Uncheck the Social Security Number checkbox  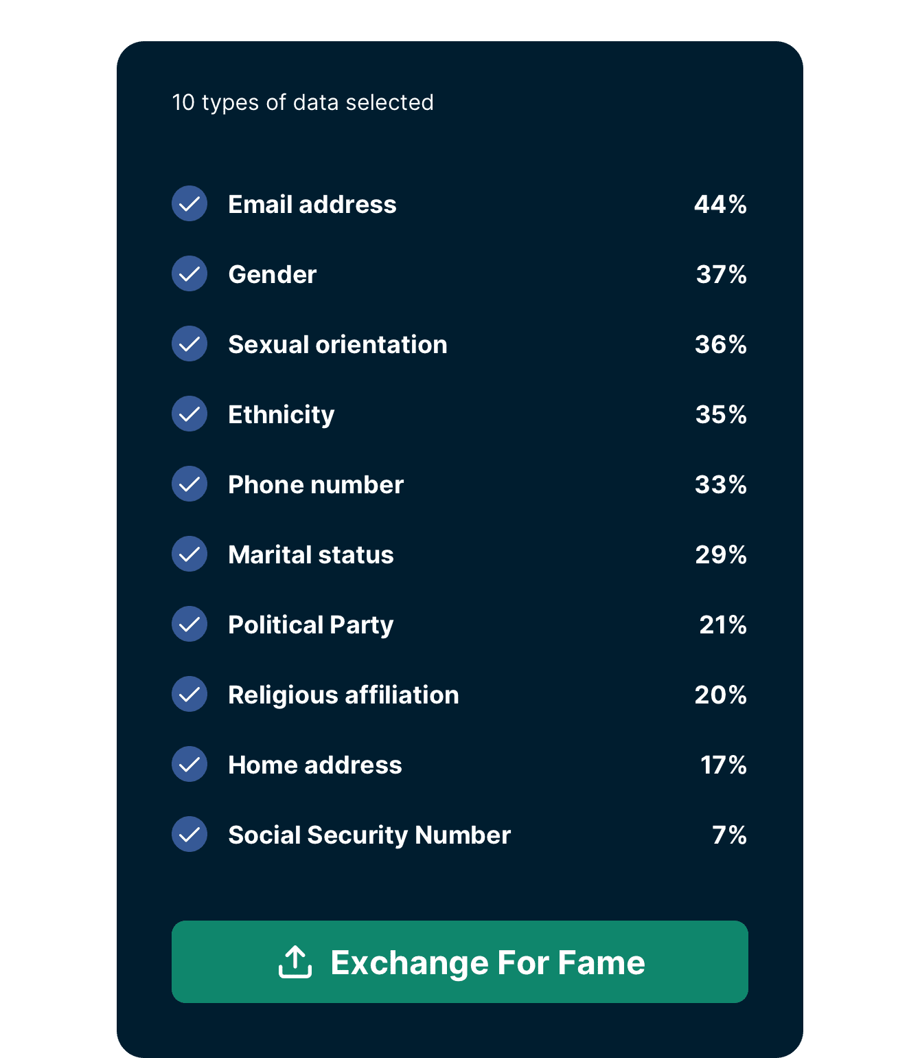[189, 834]
